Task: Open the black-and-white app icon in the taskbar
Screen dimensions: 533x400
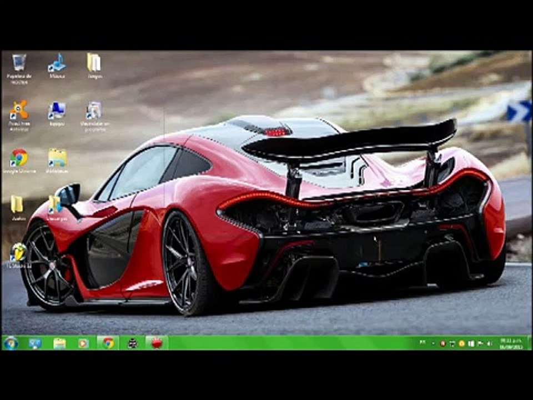Action: point(132,343)
